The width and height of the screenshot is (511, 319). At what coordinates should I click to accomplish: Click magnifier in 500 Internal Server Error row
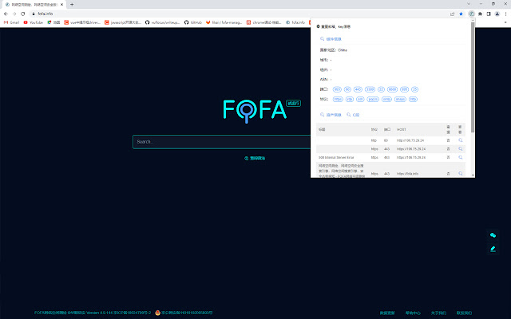(461, 157)
